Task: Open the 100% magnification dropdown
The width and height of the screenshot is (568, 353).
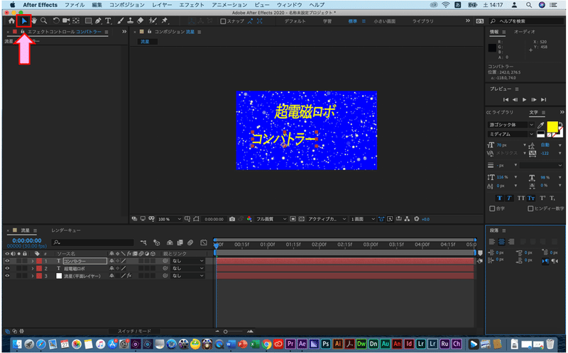Action: pos(169,219)
